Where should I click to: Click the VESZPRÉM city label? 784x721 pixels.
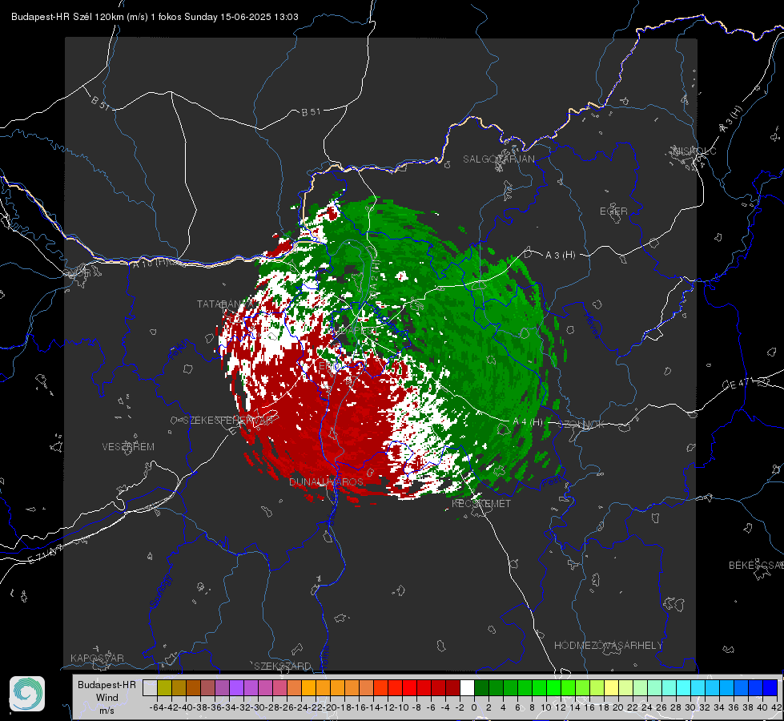coord(128,446)
